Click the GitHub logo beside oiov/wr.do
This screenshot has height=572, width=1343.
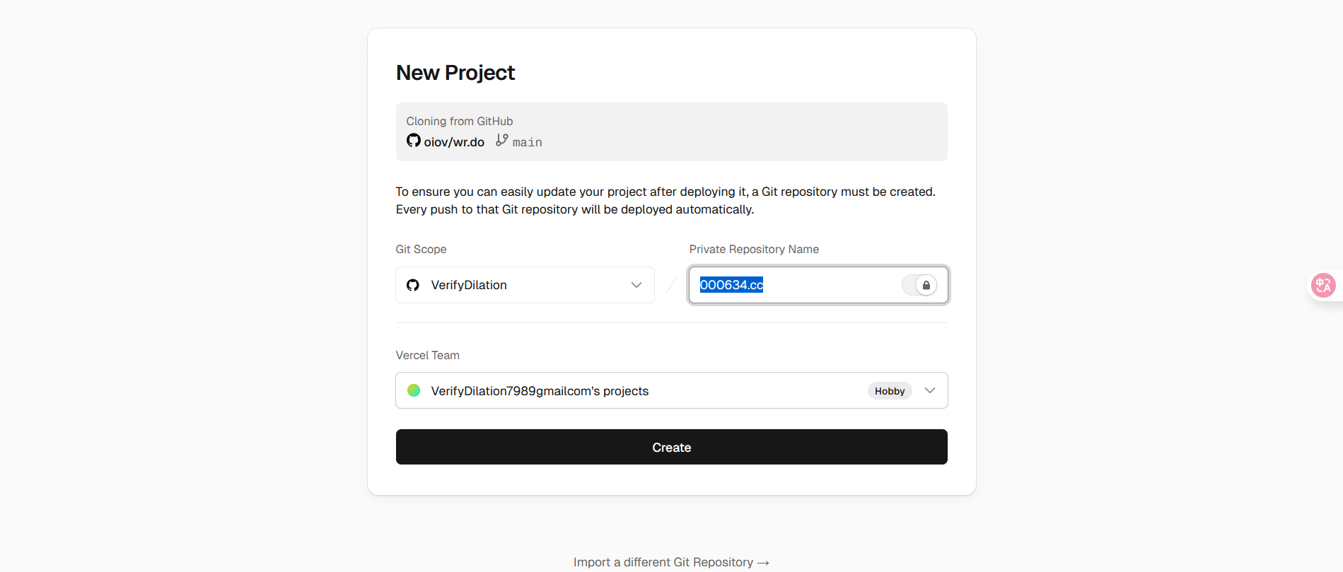pos(414,141)
